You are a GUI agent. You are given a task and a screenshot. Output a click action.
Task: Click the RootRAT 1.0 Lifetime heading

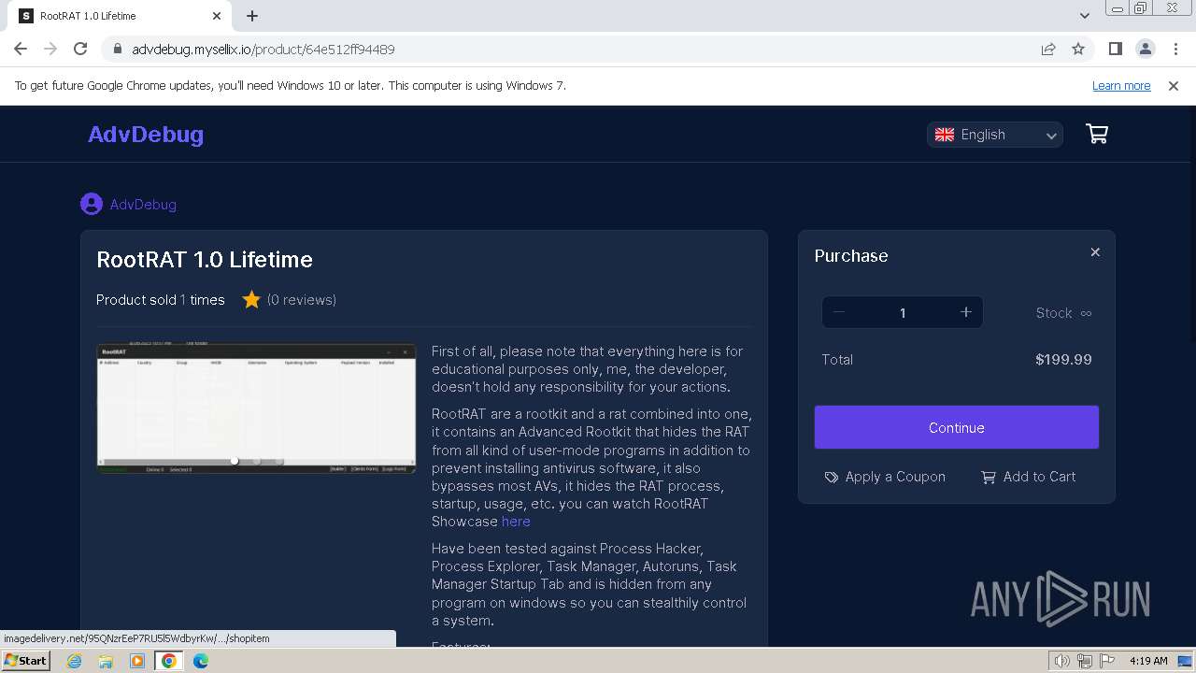click(205, 260)
